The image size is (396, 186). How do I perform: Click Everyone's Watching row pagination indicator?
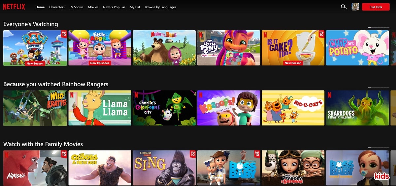(379, 27)
